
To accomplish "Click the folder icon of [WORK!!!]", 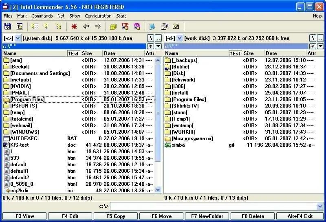I will [x=168, y=132].
